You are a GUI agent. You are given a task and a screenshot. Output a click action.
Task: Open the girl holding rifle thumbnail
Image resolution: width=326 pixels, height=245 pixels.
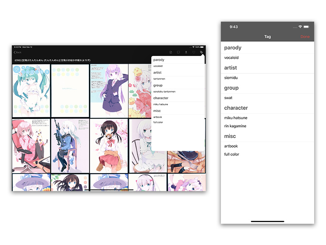coord(70,146)
